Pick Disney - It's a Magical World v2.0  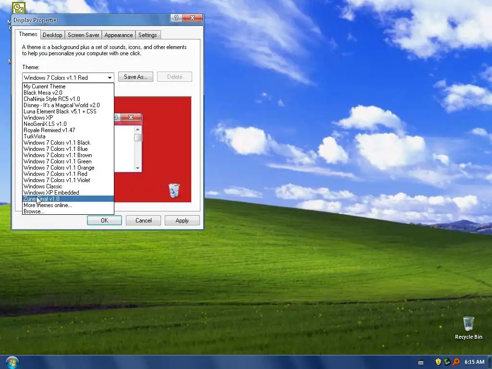coord(68,105)
